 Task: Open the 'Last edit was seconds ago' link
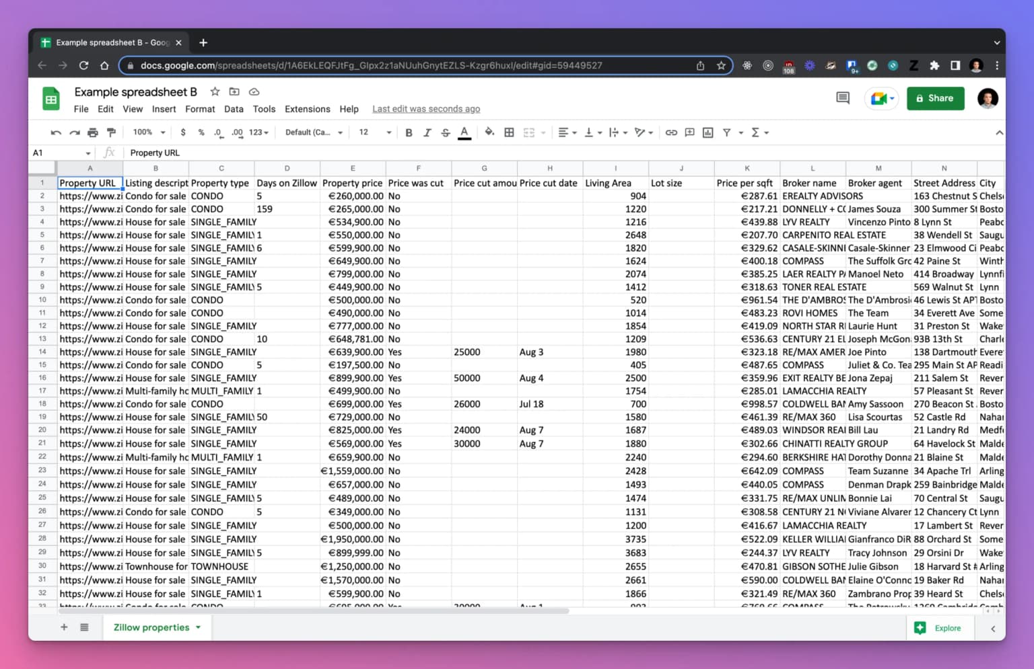426,109
